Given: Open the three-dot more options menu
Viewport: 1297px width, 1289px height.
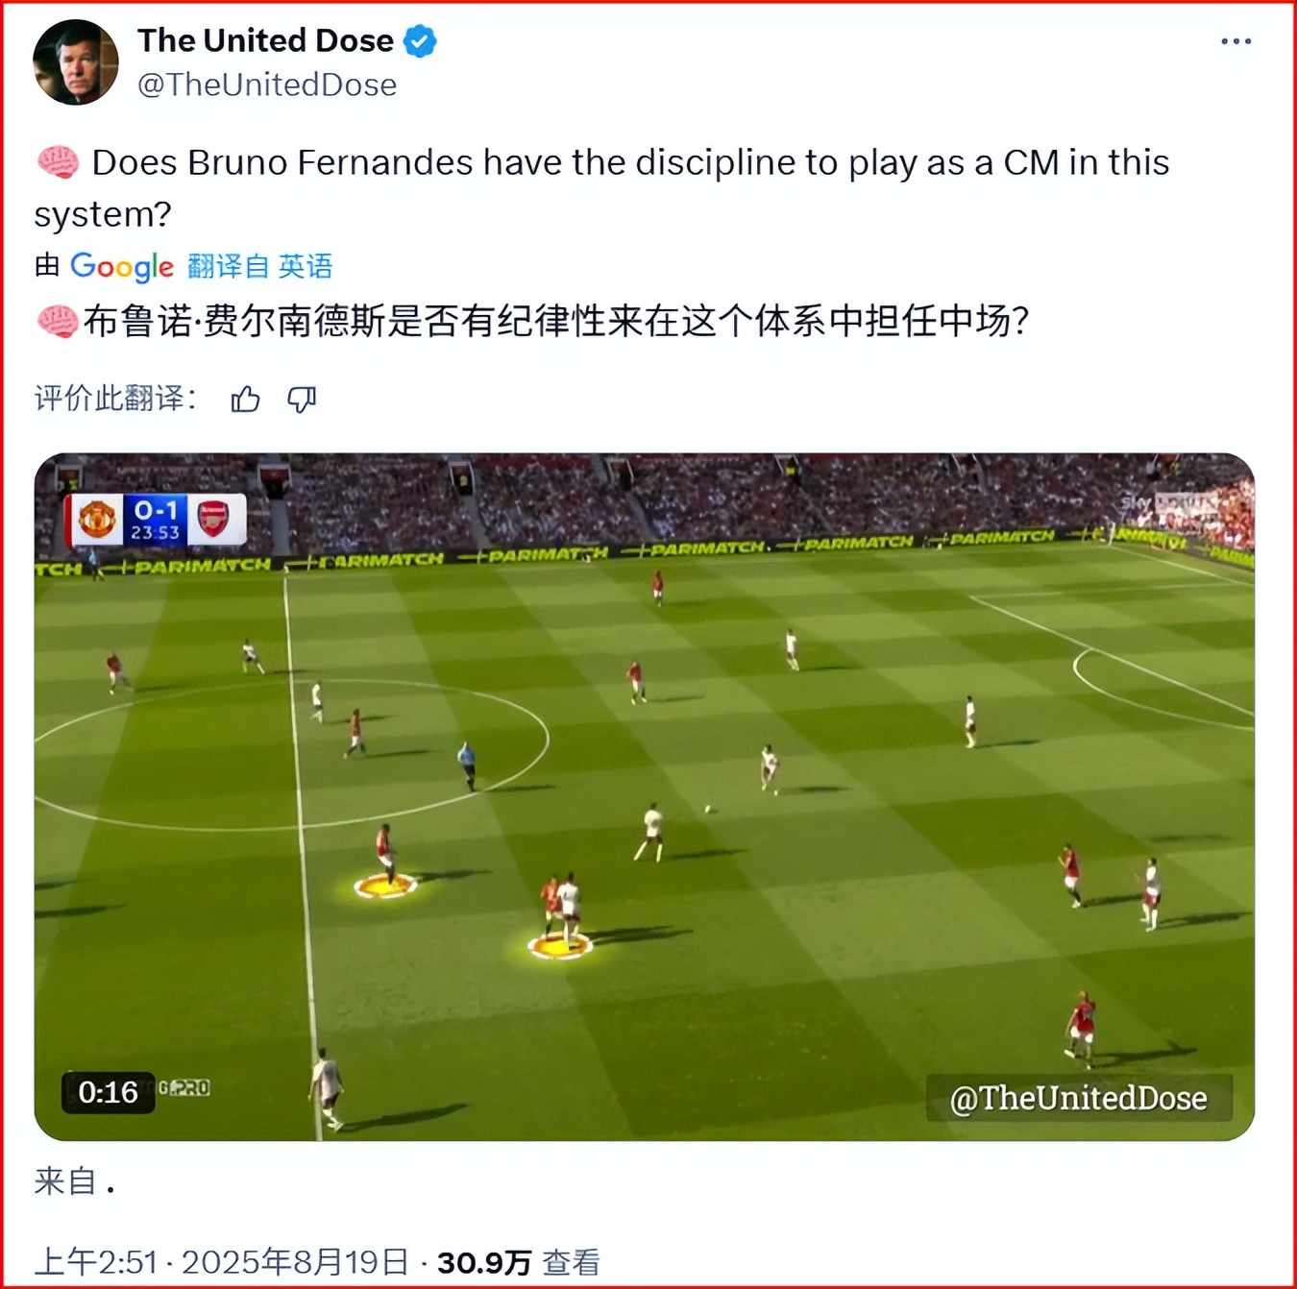Looking at the screenshot, I should 1236,41.
